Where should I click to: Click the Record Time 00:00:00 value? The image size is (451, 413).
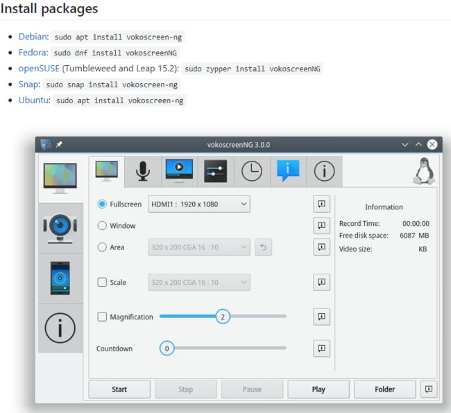pyautogui.click(x=416, y=223)
